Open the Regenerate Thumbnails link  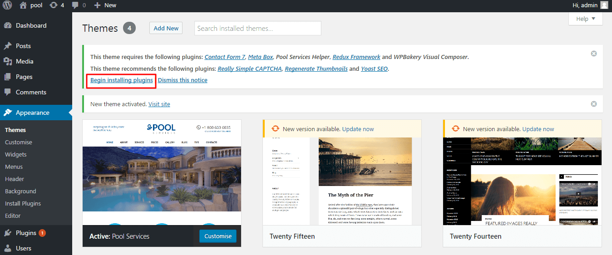(x=316, y=69)
